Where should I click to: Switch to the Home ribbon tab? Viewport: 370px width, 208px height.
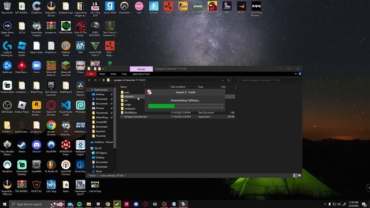(102, 74)
